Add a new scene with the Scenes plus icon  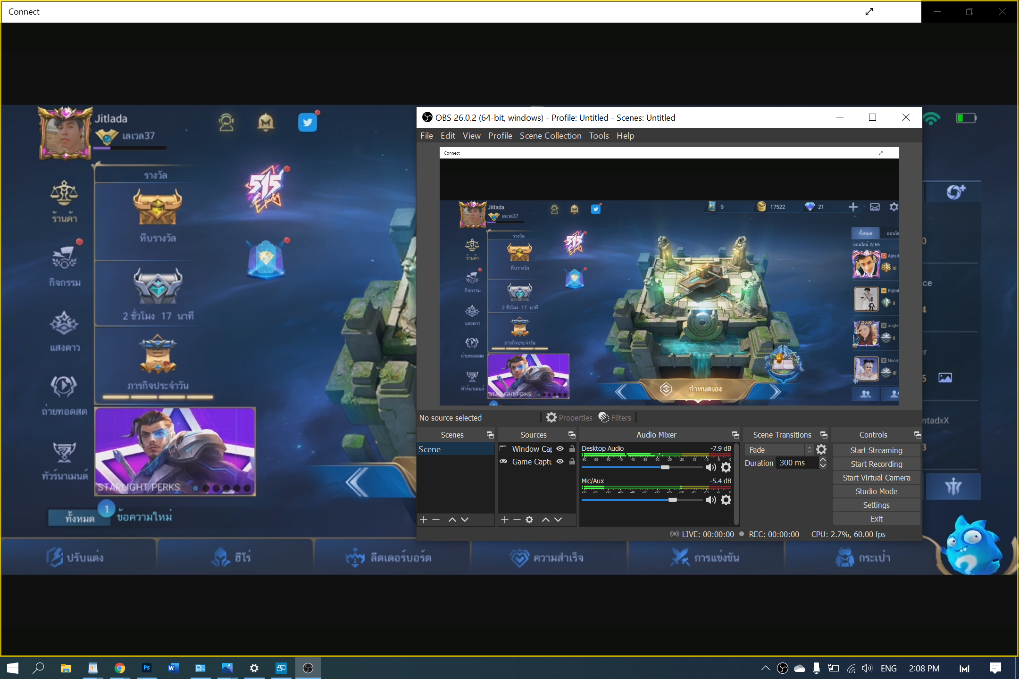pos(424,520)
